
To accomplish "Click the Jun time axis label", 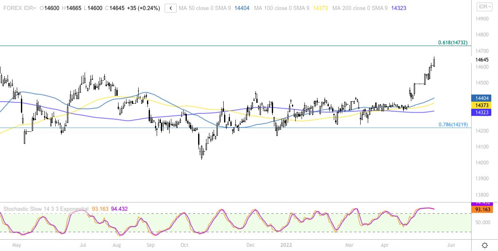I will click(451, 245).
